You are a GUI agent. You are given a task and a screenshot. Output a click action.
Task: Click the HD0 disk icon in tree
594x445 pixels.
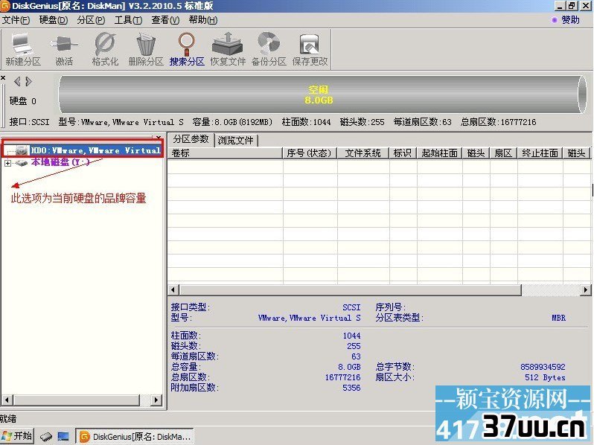22,151
